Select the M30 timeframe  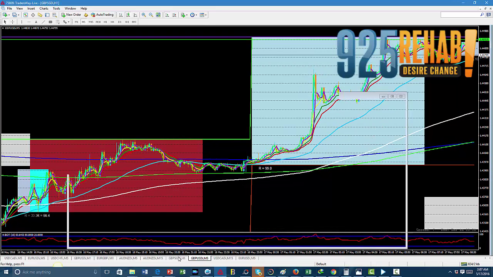98,22
